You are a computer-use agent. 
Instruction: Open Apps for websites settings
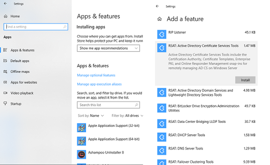[24, 82]
